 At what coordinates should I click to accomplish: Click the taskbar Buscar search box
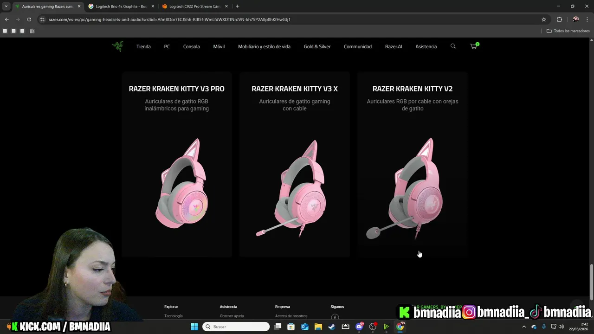(x=237, y=327)
